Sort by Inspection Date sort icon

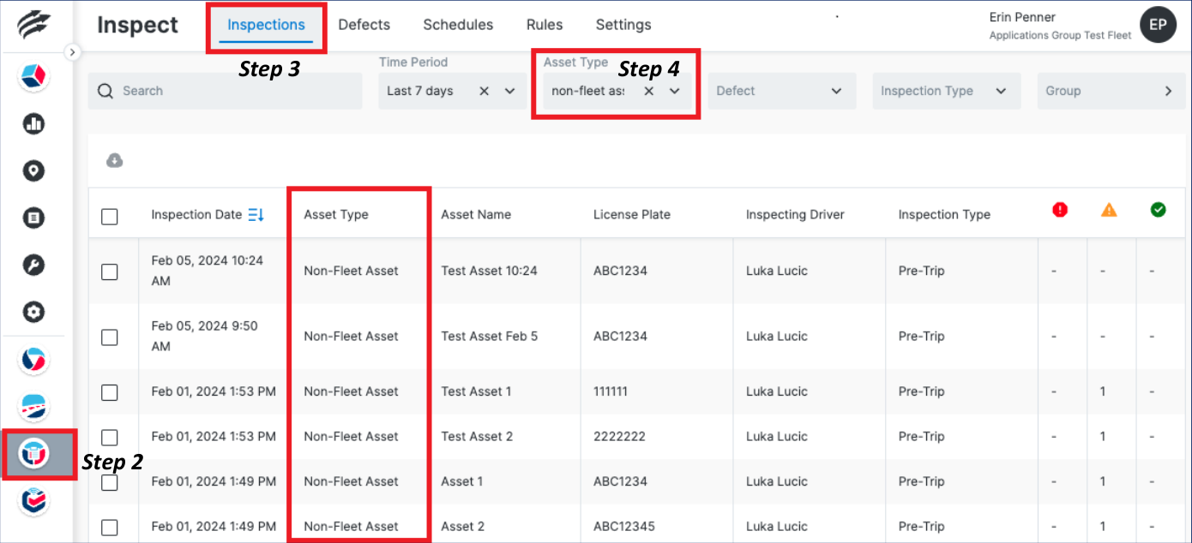tap(256, 215)
